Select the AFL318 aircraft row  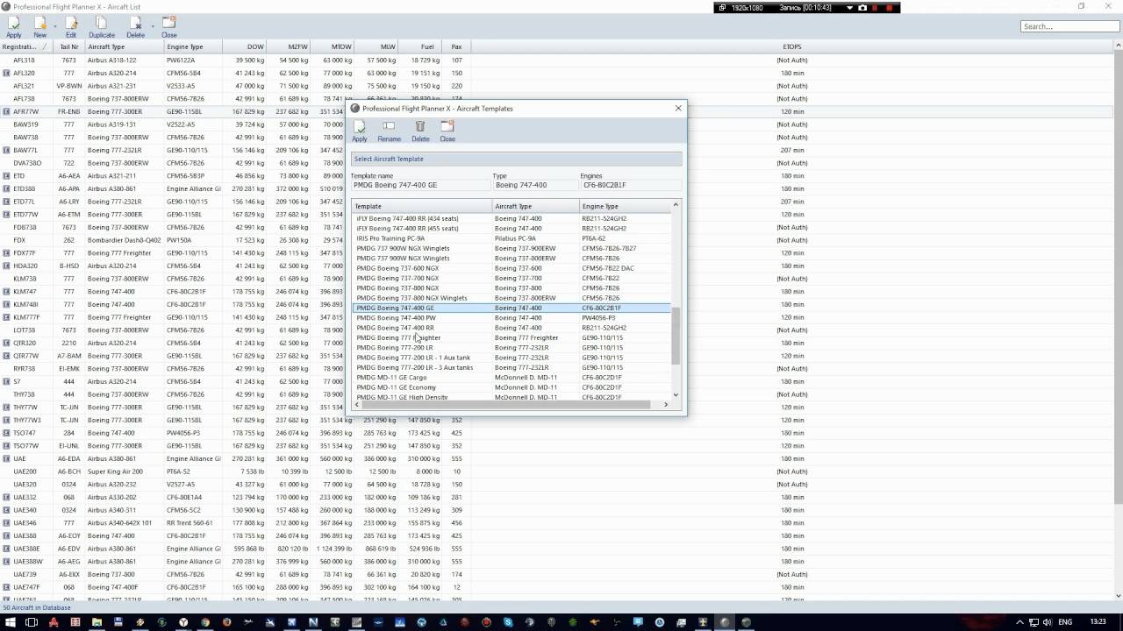(x=556, y=60)
